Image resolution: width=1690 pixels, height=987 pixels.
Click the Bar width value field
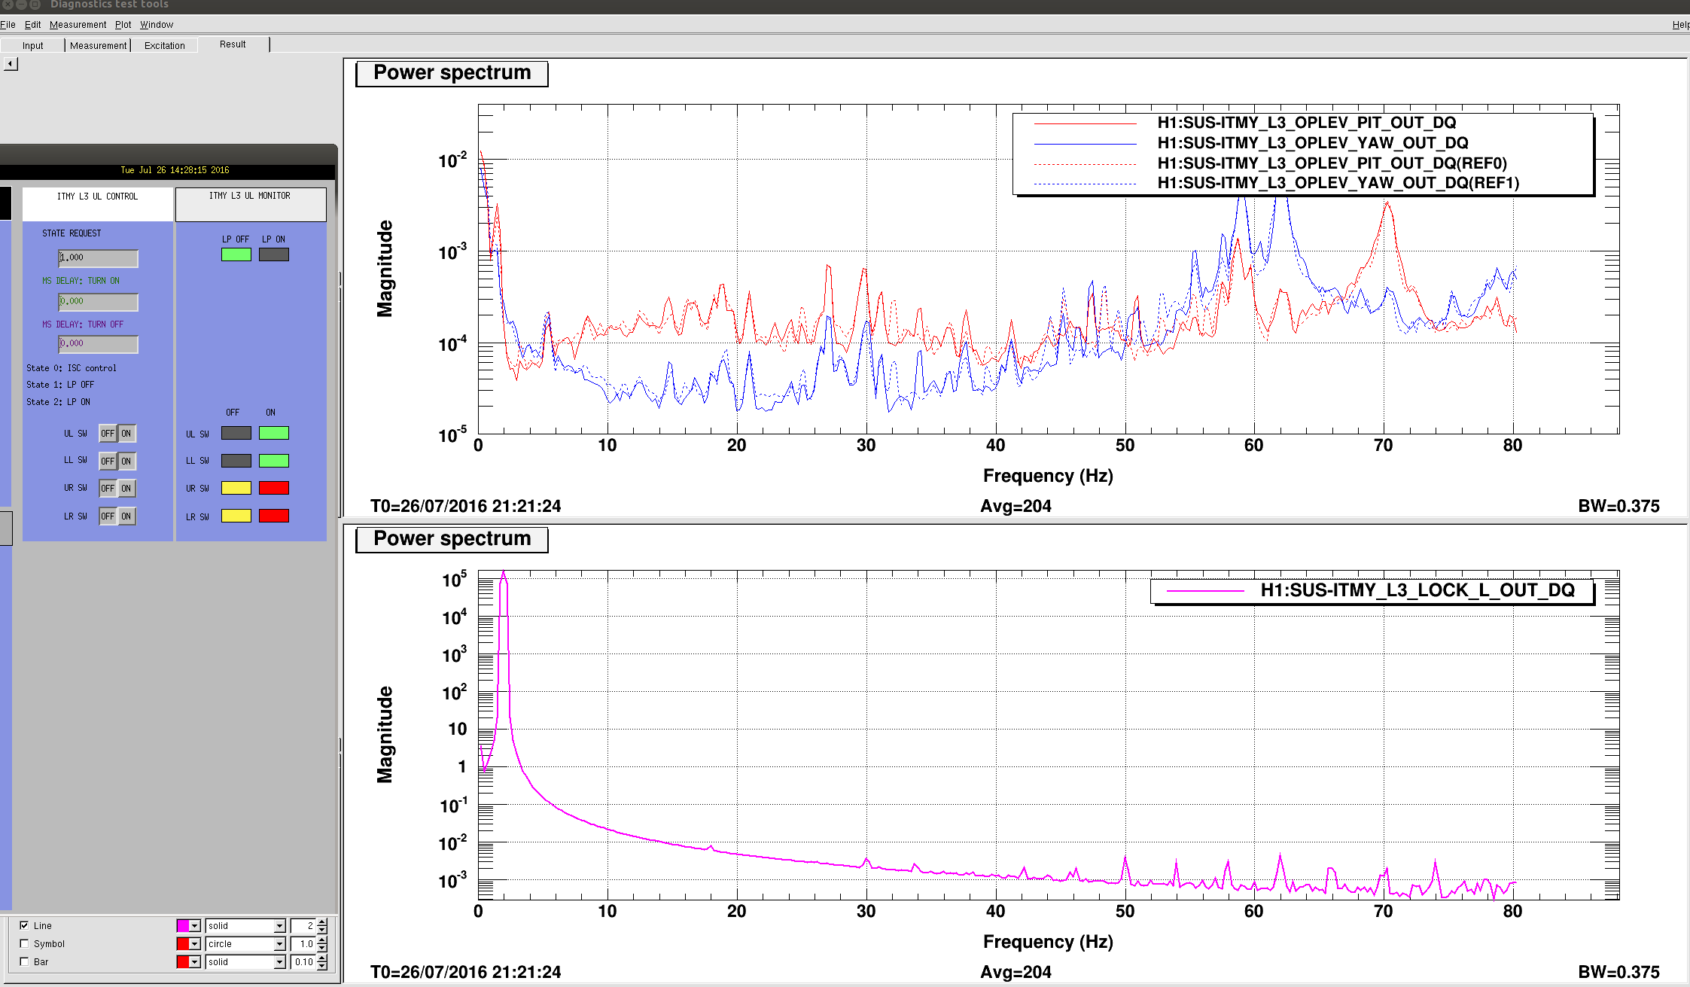pyautogui.click(x=303, y=962)
